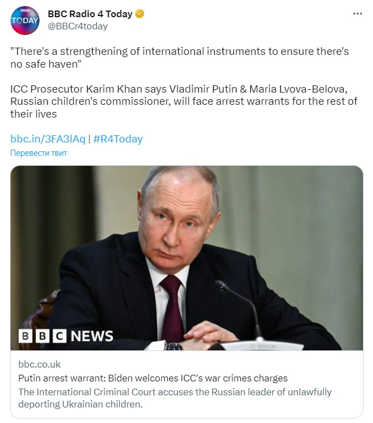The height and width of the screenshot is (423, 373).
Task: Click the bbc.co.uk domain label
Action: tap(39, 364)
